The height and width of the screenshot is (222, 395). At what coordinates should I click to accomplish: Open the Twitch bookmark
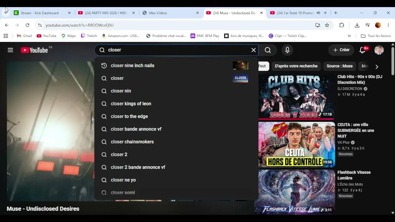coord(89,36)
